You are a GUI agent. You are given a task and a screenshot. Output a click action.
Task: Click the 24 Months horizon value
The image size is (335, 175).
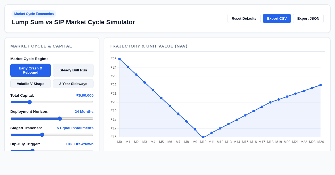84,112
